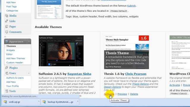Collapse the Appearance menu arrow
Viewport: 190px width, 107px height.
tap(29, 42)
